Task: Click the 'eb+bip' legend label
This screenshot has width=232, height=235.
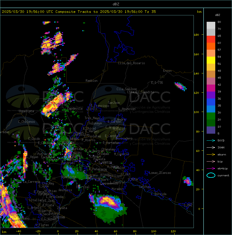Action: coord(223,169)
